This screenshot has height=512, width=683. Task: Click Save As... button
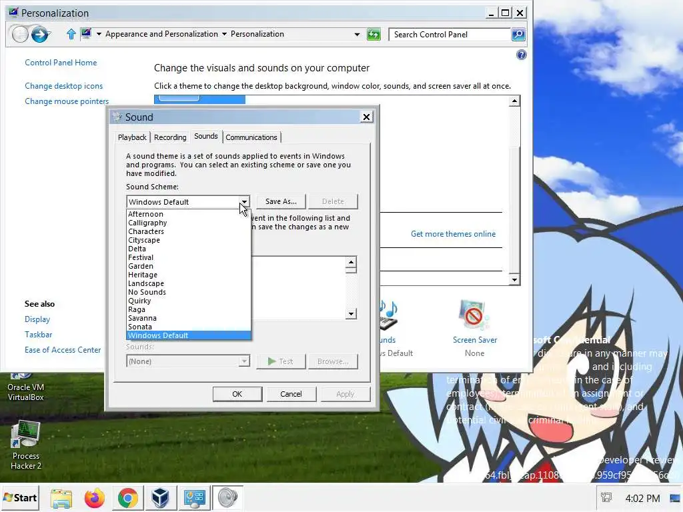click(281, 201)
